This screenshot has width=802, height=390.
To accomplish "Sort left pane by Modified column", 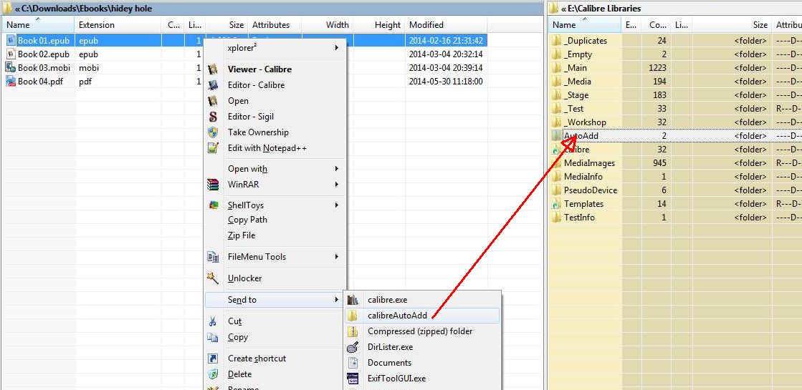I will (x=446, y=24).
